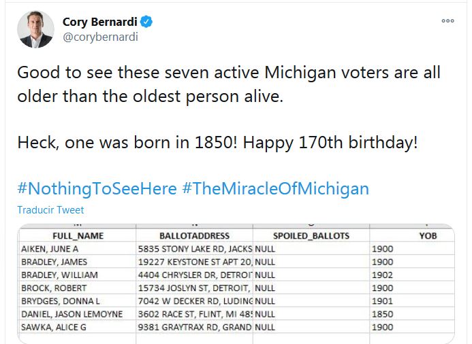Select the 1902 year of birth cell
Viewport: 472px width, 344px height.
(383, 275)
